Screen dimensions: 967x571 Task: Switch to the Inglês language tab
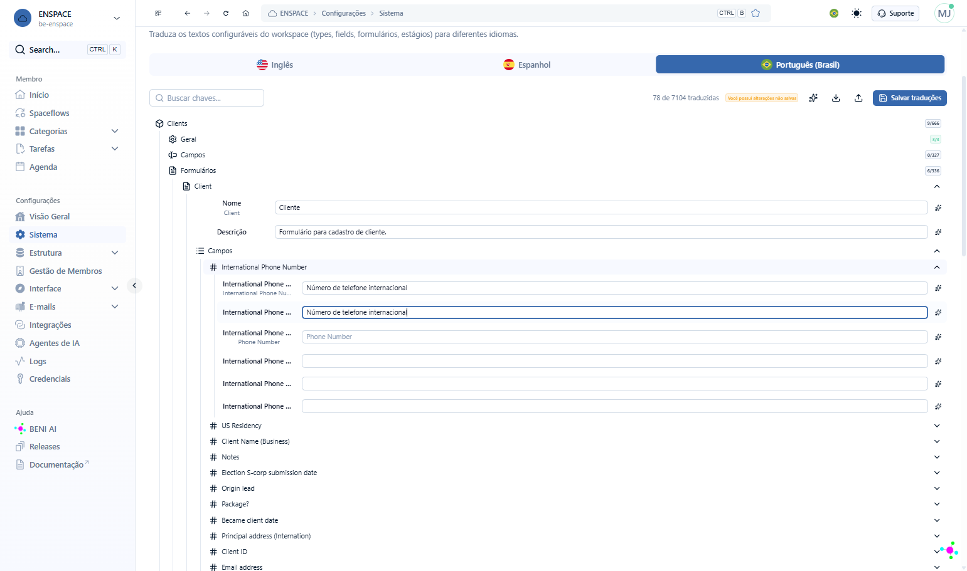[x=275, y=65]
